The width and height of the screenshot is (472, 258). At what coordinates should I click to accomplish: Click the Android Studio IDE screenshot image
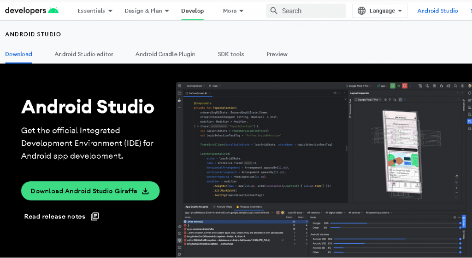coord(324,170)
